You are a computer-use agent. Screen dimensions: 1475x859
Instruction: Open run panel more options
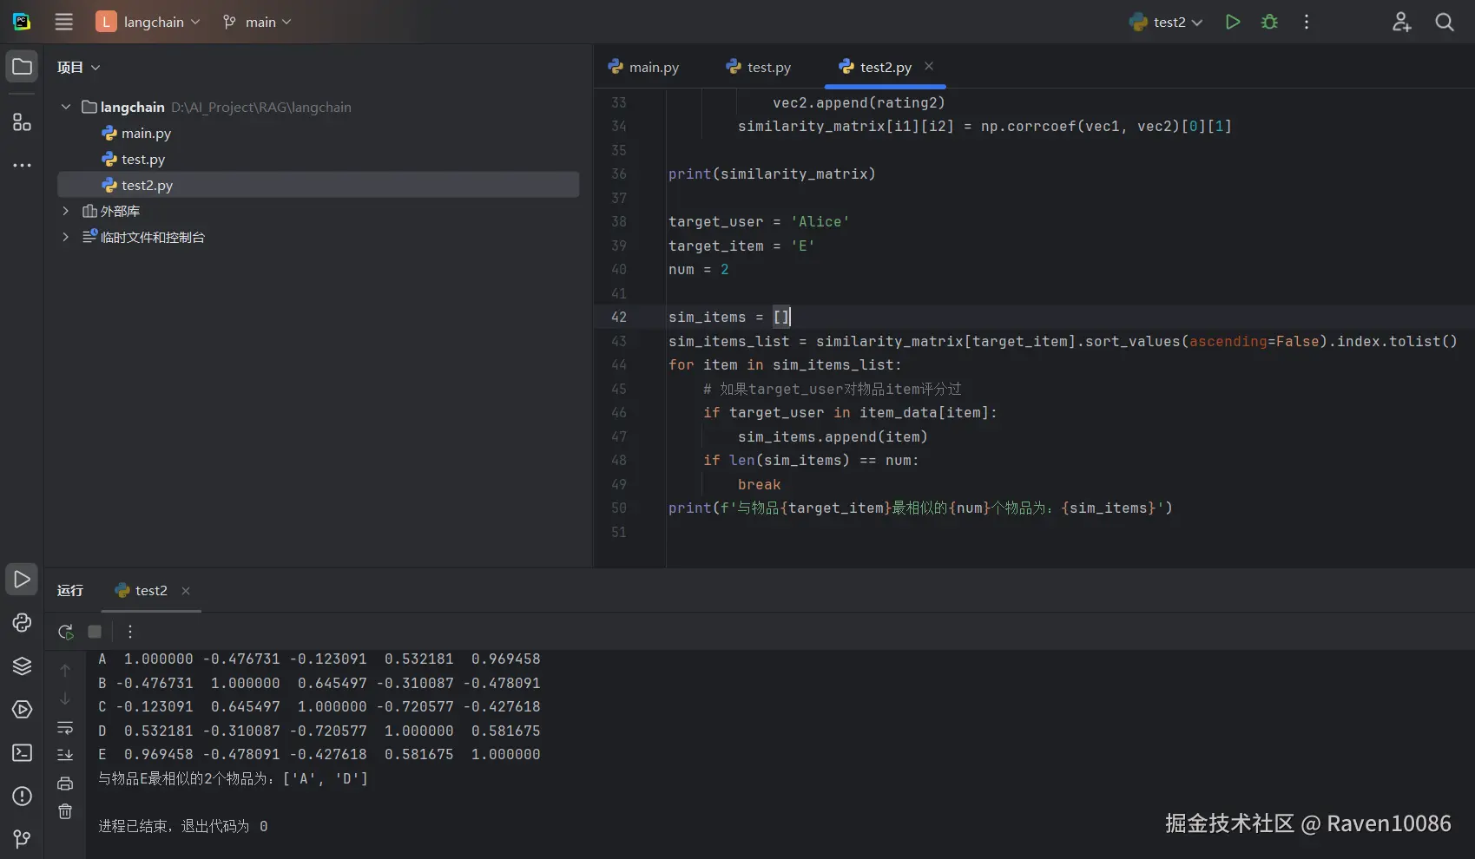coord(130,632)
